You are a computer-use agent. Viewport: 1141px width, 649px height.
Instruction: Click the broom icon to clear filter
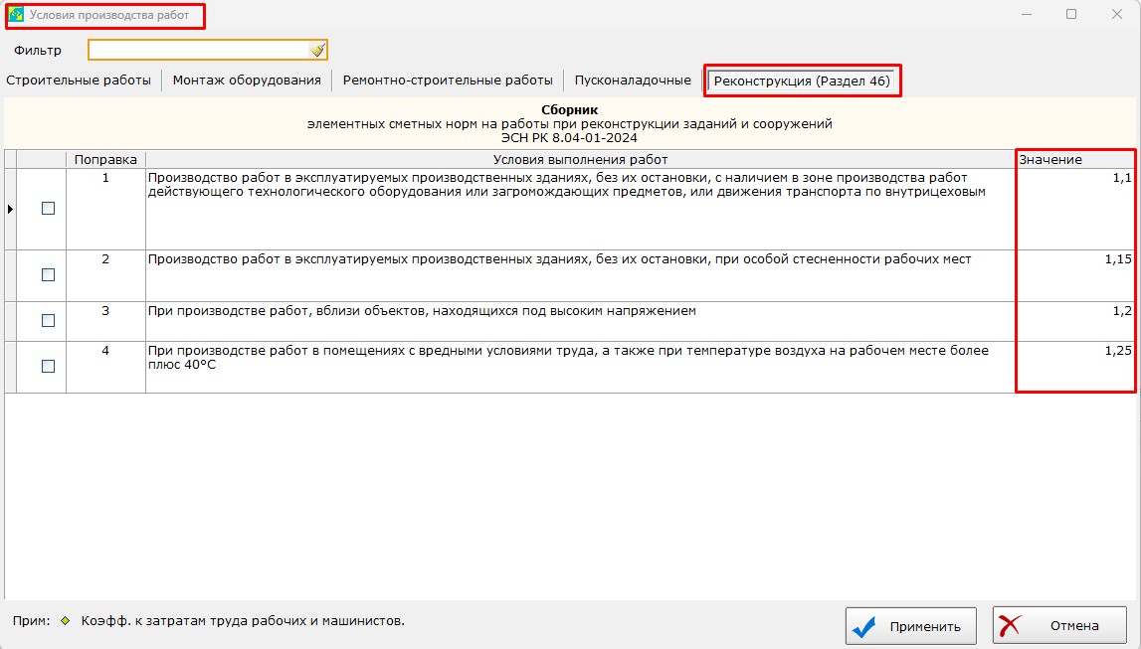(x=316, y=50)
